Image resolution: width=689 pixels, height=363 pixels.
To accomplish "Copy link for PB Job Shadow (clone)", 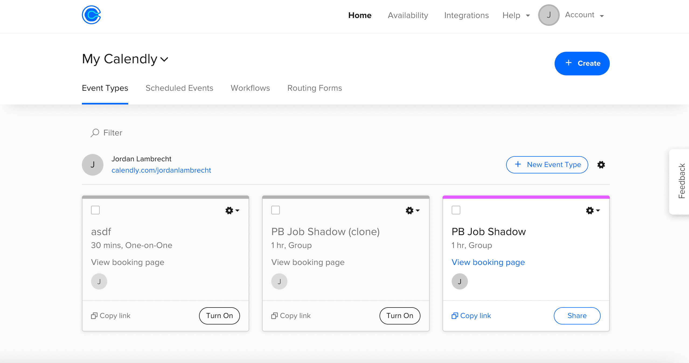I will (291, 316).
